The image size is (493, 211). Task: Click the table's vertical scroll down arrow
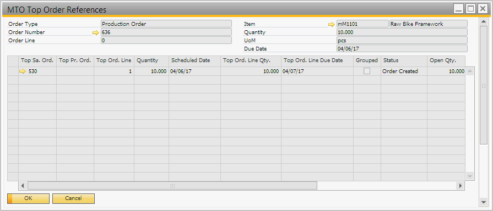pyautogui.click(x=470, y=176)
